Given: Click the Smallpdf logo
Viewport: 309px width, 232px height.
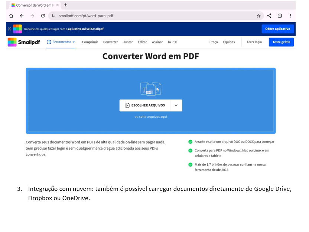Looking at the screenshot, I should point(24,42).
